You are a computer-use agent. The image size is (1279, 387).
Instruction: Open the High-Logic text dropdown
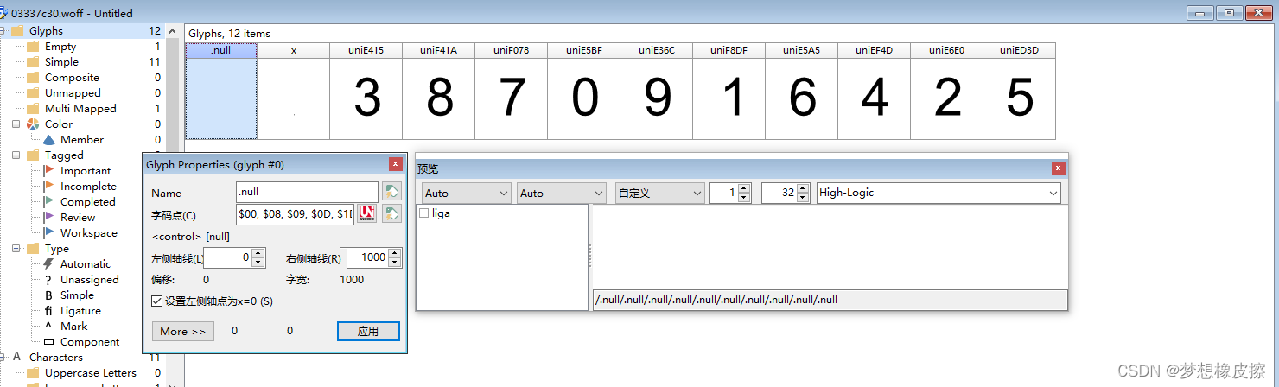[939, 193]
